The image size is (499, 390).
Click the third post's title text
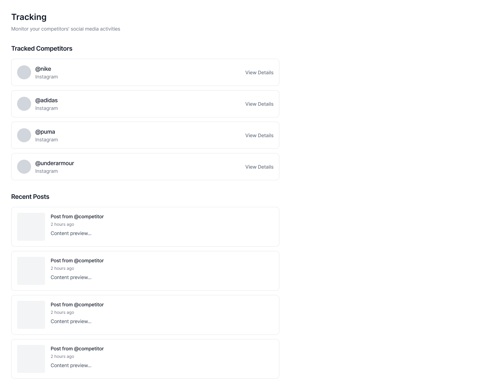[x=77, y=305]
